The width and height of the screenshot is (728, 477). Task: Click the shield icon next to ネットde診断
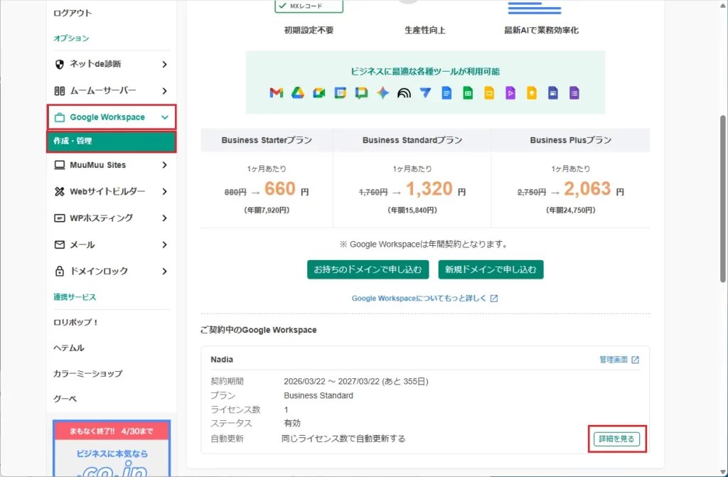click(x=60, y=64)
